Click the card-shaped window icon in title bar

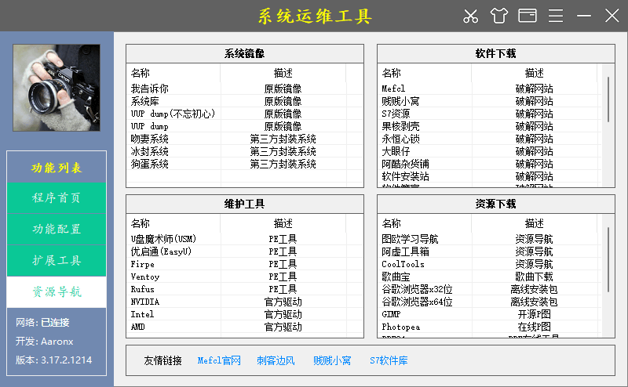pyautogui.click(x=528, y=16)
